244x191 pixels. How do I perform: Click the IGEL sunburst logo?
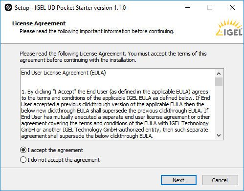(229, 27)
